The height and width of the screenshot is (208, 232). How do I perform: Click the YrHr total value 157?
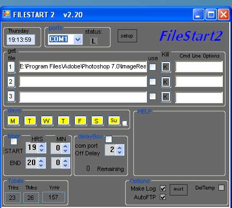(54, 197)
